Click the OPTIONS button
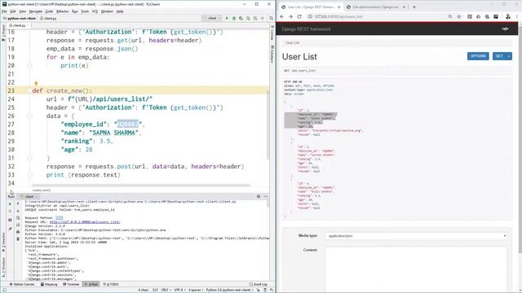522x293 pixels. coord(478,56)
